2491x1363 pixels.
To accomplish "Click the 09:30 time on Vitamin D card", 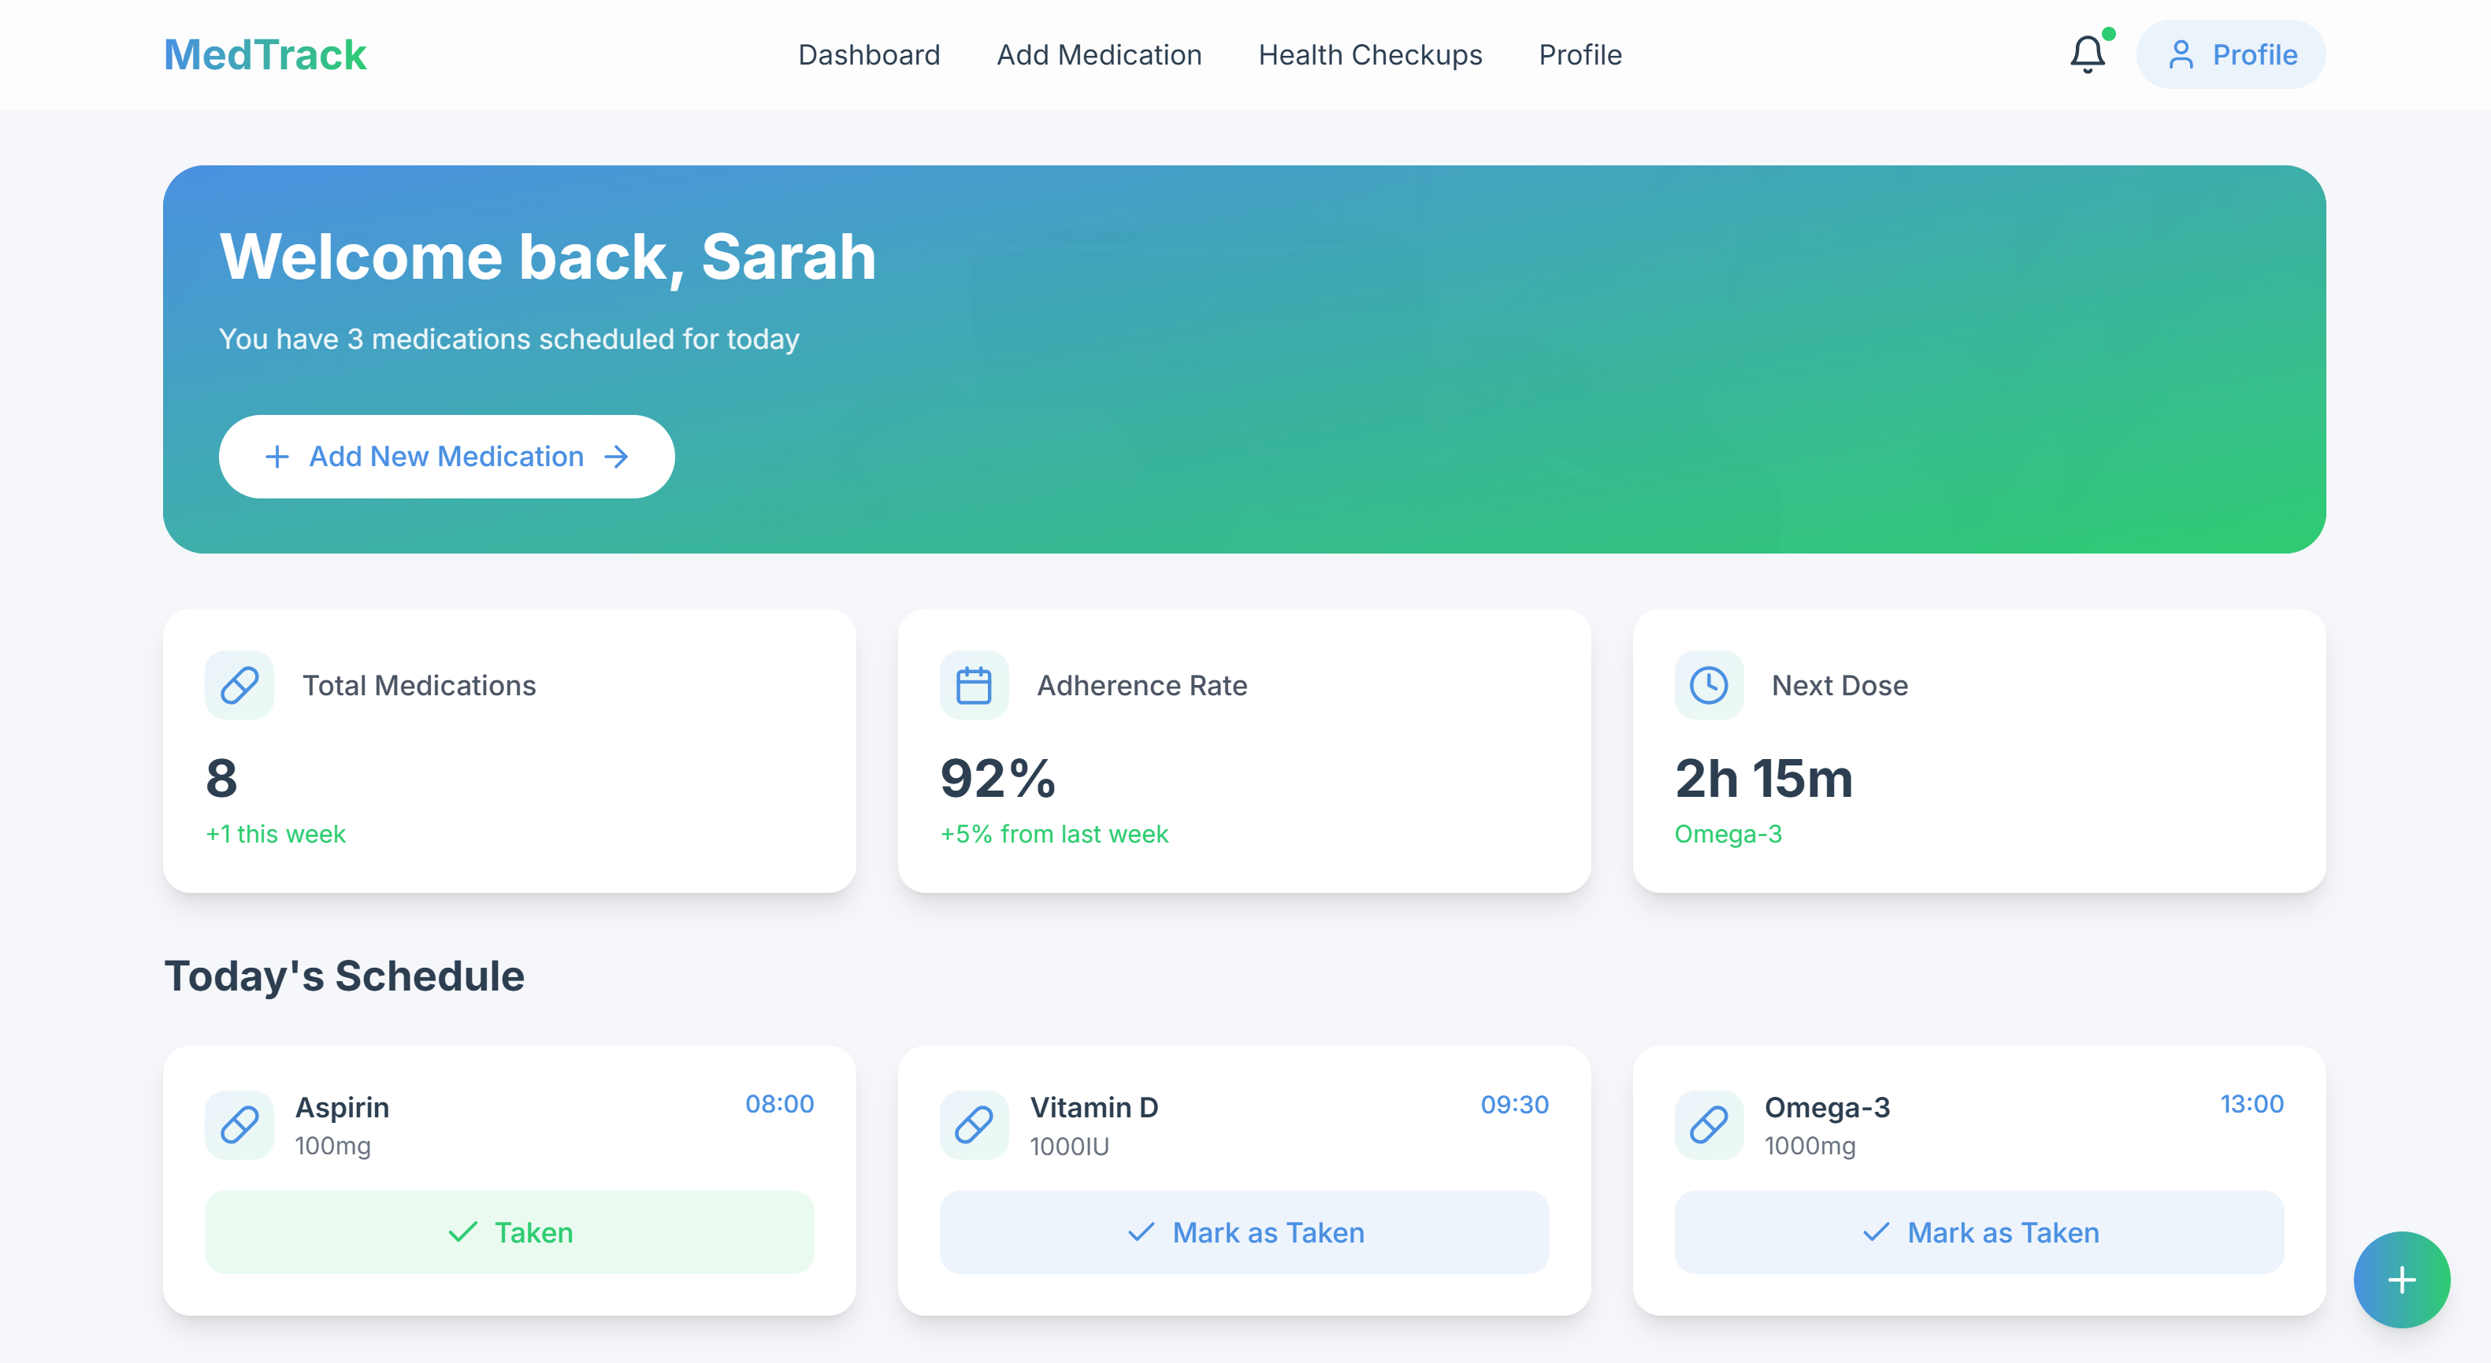I will click(x=1514, y=1104).
